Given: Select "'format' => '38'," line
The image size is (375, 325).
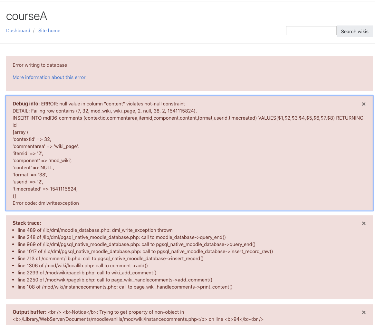Looking at the screenshot, I should 30,175.
